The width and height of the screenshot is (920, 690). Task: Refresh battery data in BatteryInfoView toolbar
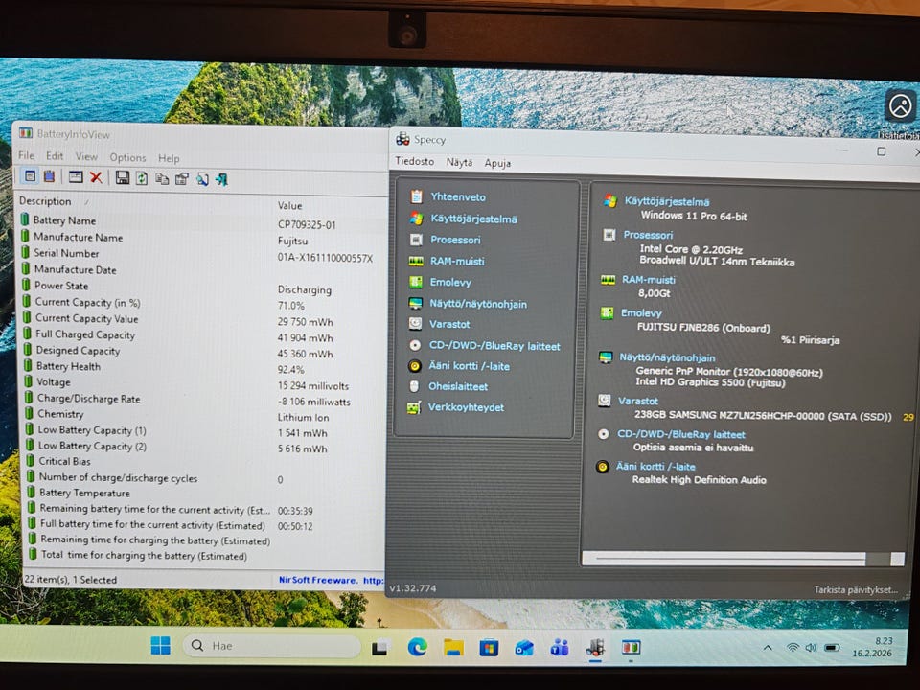142,178
